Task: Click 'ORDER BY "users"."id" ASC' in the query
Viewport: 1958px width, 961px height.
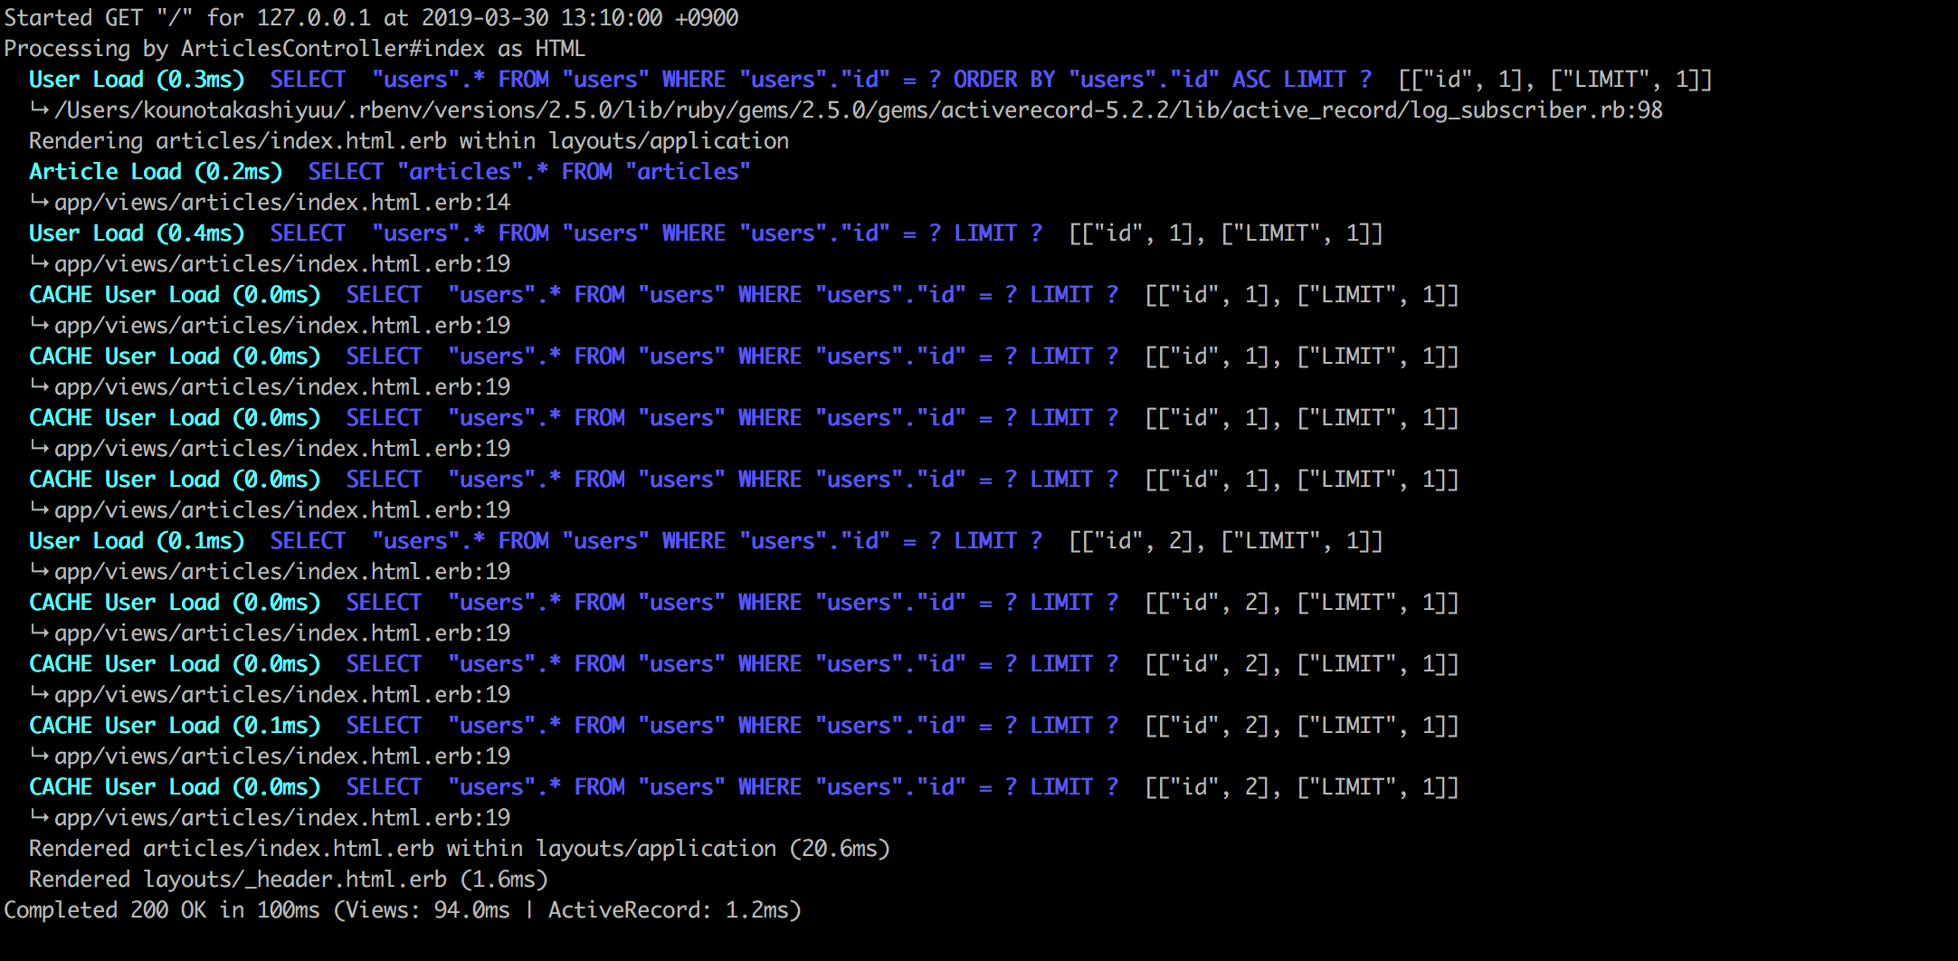Action: click(1112, 80)
